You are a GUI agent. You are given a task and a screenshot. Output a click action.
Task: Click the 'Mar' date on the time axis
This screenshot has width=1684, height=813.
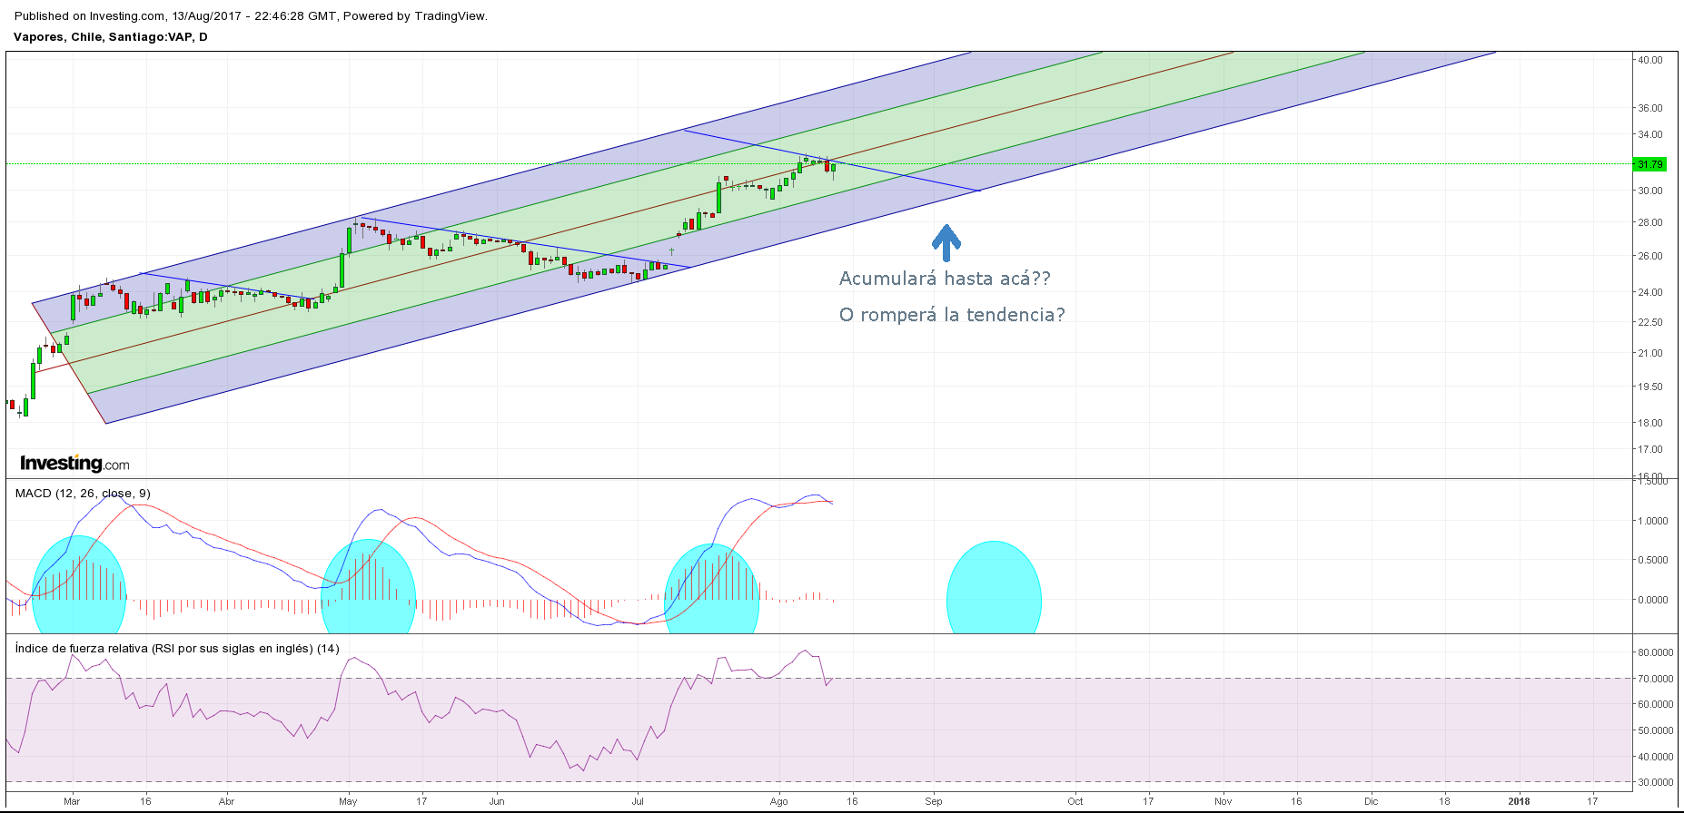pos(72,801)
